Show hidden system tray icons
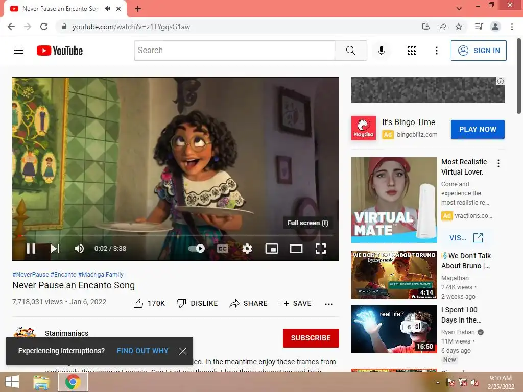Image resolution: width=523 pixels, height=392 pixels. (438, 382)
